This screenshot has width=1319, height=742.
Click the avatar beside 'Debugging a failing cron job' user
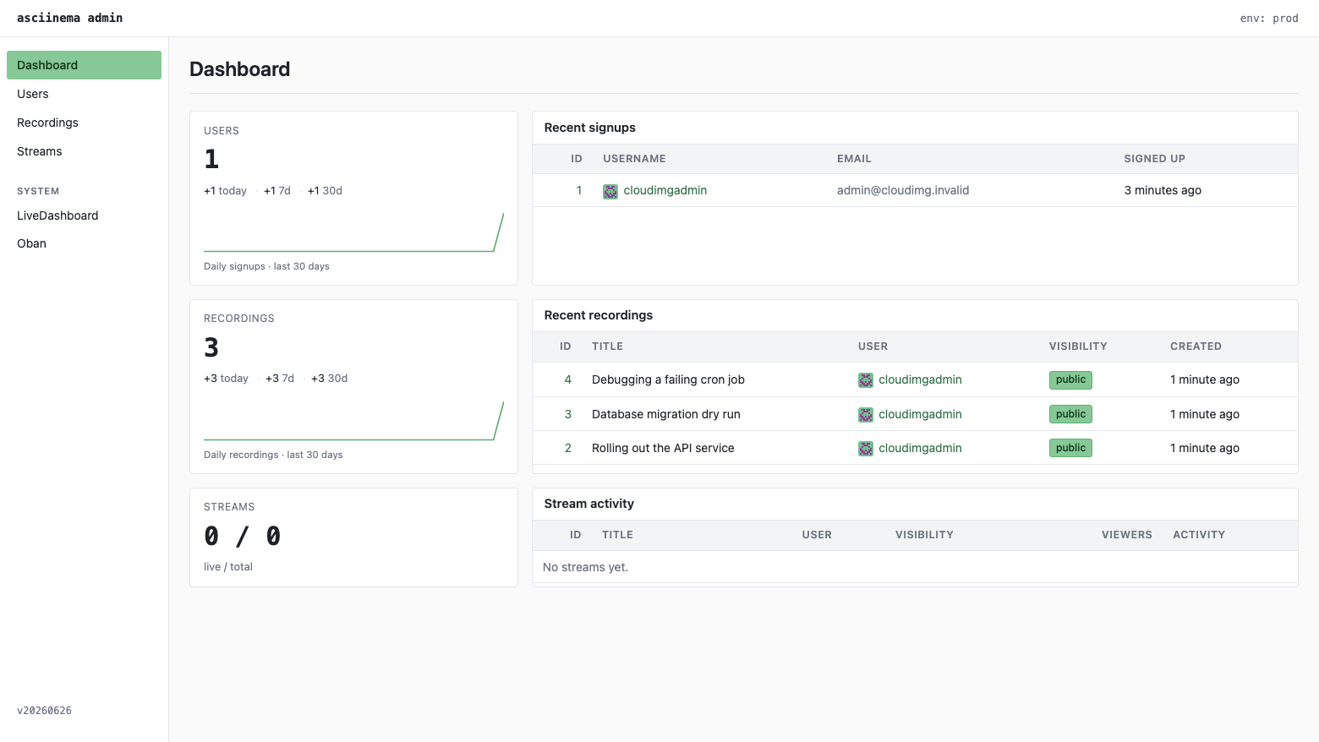(x=866, y=380)
